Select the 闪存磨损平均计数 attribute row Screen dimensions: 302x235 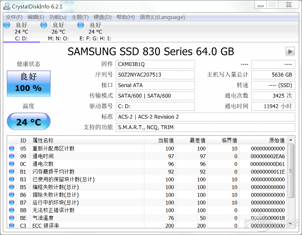click(x=147, y=172)
